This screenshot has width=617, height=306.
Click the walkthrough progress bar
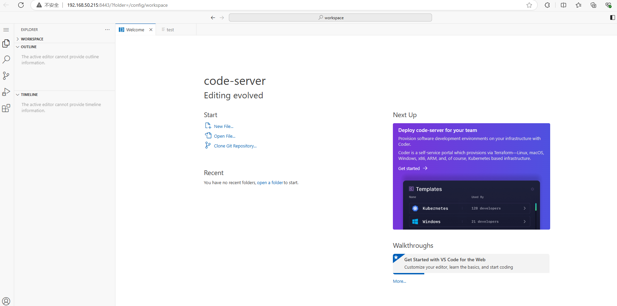[x=408, y=274]
